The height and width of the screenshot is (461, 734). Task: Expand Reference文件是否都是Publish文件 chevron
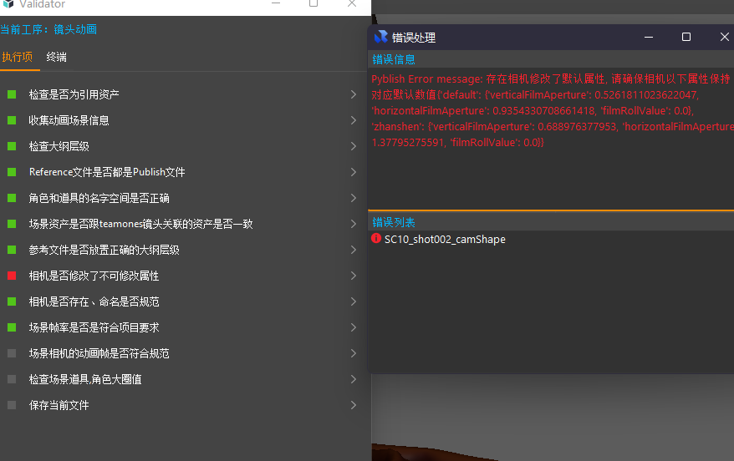point(354,172)
